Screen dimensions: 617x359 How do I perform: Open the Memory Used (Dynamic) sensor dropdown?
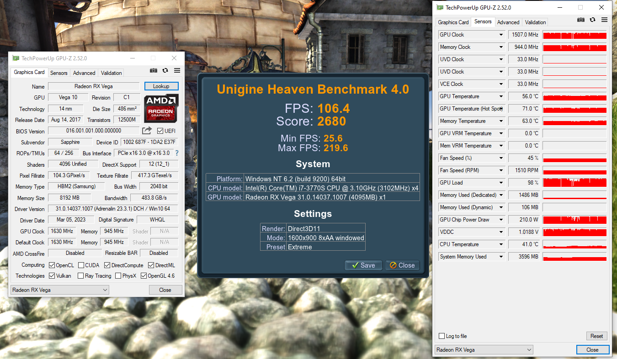(x=501, y=207)
